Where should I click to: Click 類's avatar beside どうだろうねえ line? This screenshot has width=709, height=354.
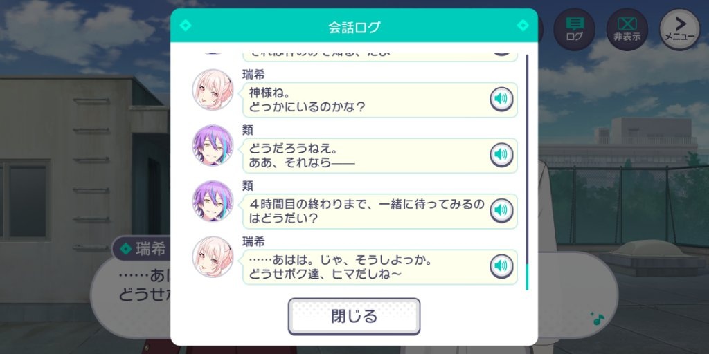click(213, 145)
